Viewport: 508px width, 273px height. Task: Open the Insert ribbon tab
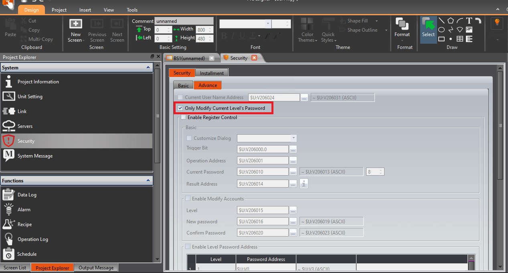click(85, 10)
